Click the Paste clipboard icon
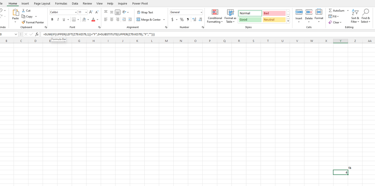The image size is (375, 186). pos(16,12)
